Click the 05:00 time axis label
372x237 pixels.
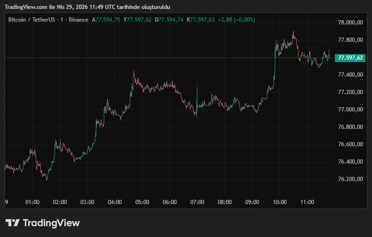[142, 202]
